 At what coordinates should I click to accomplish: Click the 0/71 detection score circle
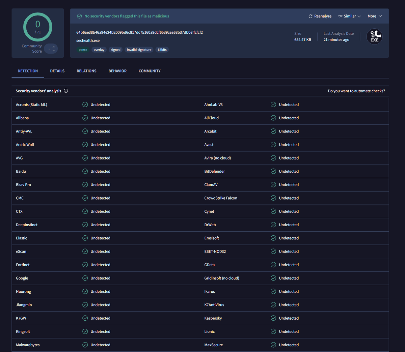[38, 27]
